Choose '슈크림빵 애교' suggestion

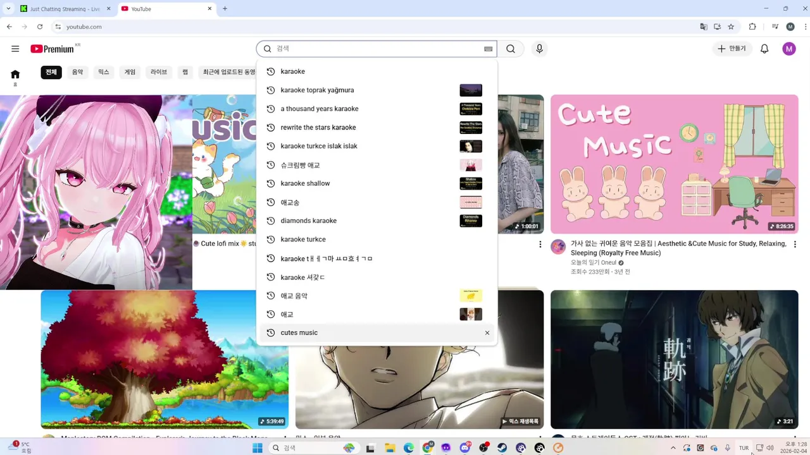click(x=377, y=165)
